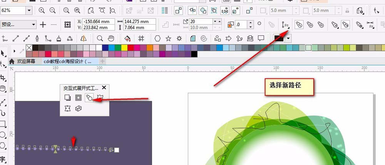Click the width field 144.275 mm
This screenshot has height=165, width=385.
pyautogui.click(x=139, y=21)
